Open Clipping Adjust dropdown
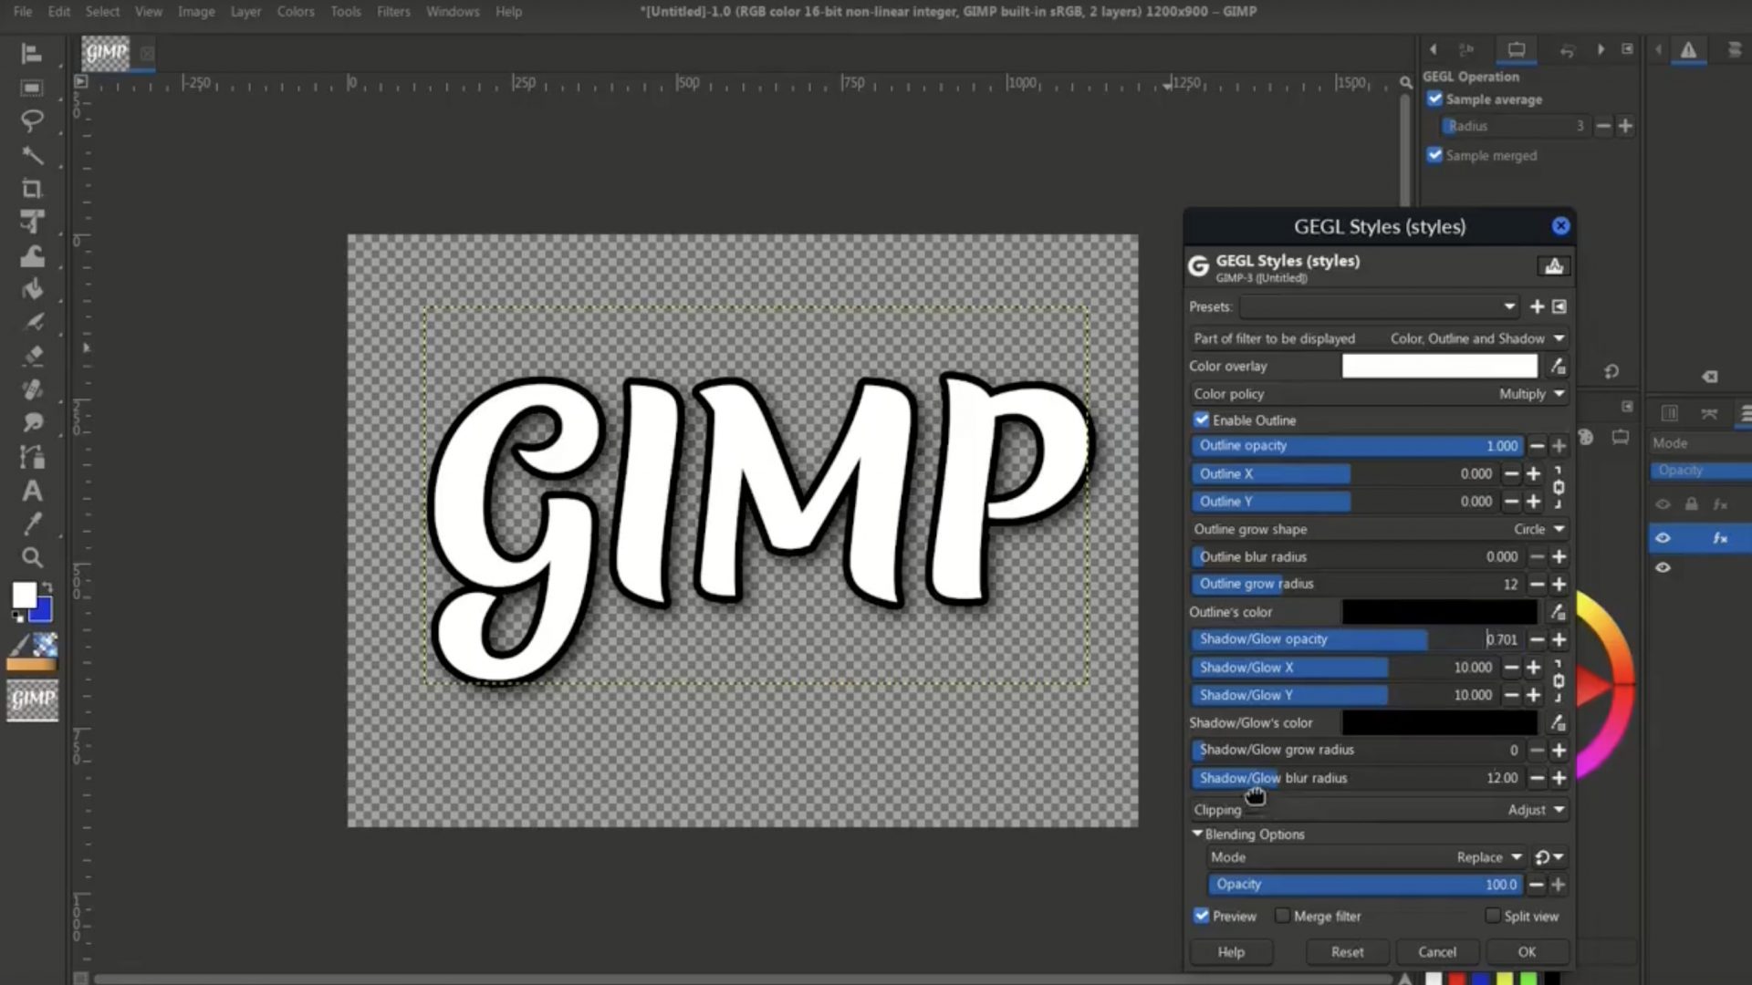Viewport: 1752px width, 985px height. click(1379, 810)
